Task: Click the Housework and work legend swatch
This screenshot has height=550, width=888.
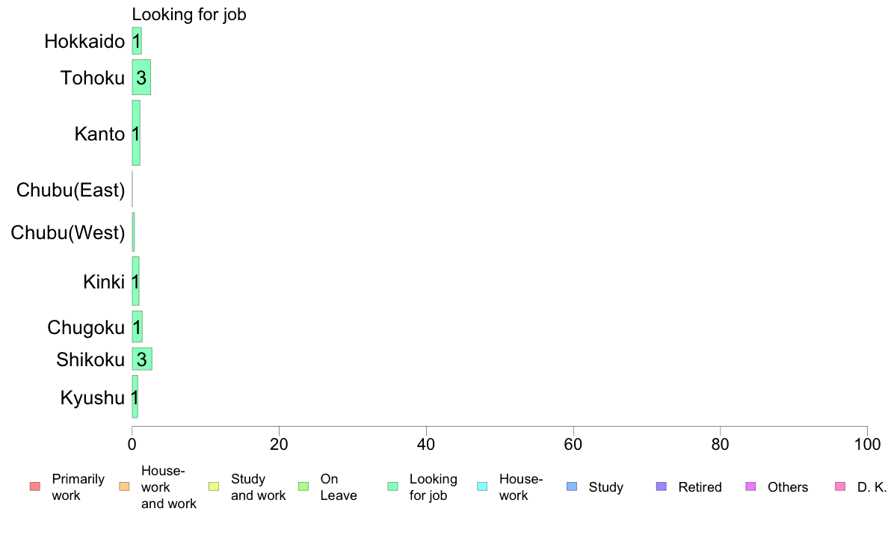Action: pyautogui.click(x=125, y=486)
